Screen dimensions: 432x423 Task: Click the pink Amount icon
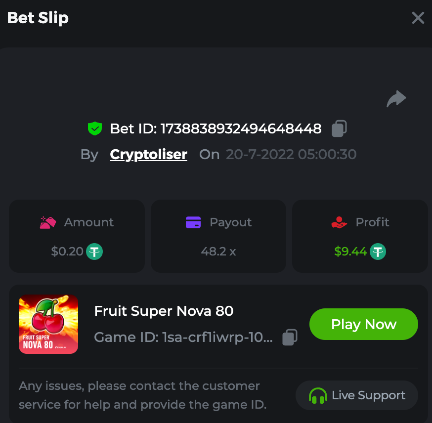click(48, 222)
